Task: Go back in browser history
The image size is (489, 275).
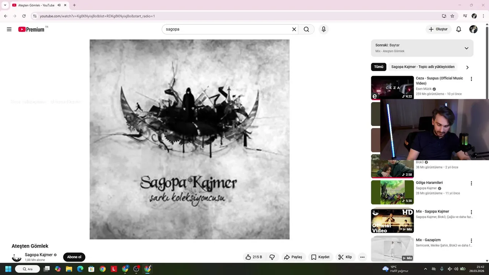Action: click(x=5, y=16)
